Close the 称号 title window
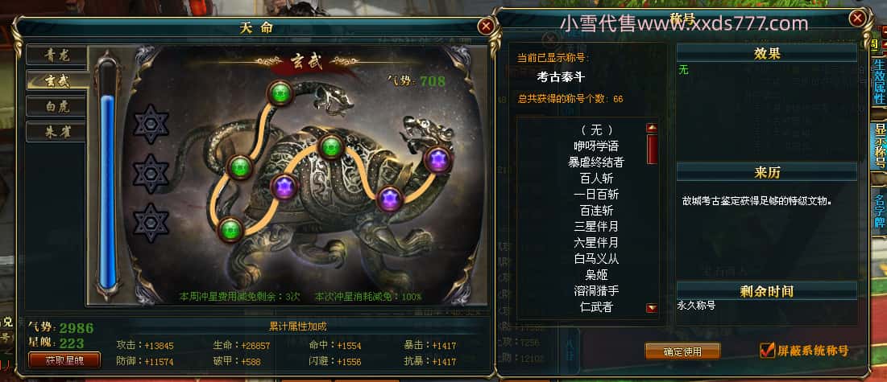This screenshot has width=887, height=382. 857,18
